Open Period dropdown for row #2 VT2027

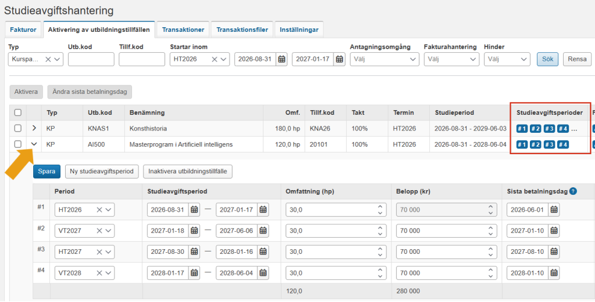[109, 231]
